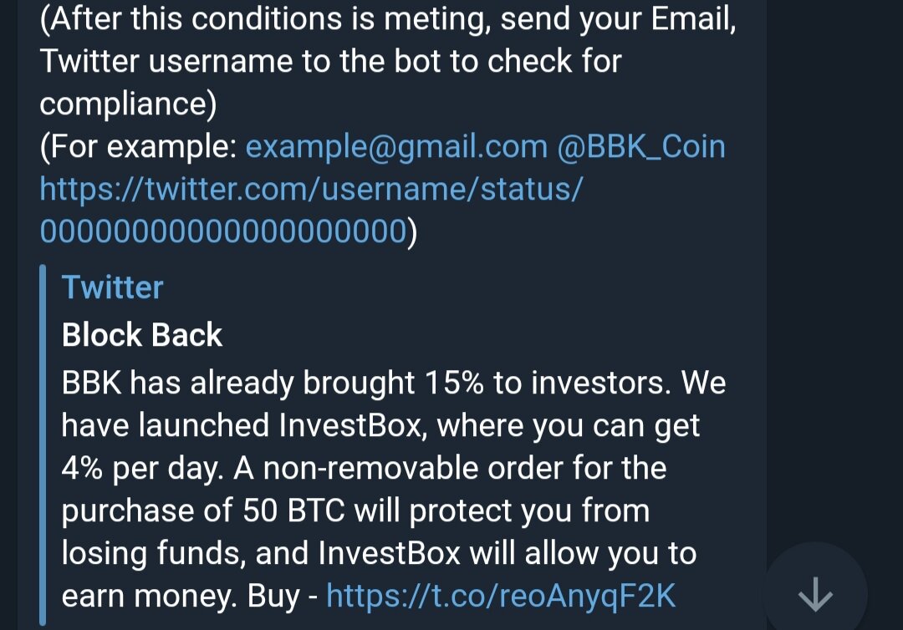
Task: Click the 'have launched InvestBox' preview line
Action: pos(380,425)
